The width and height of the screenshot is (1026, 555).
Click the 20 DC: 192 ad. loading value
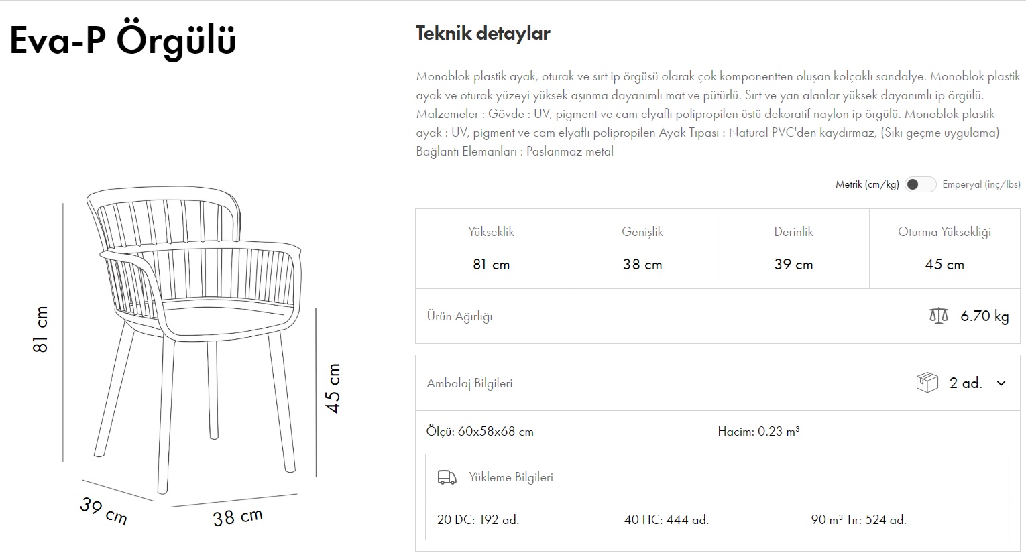pyautogui.click(x=478, y=519)
